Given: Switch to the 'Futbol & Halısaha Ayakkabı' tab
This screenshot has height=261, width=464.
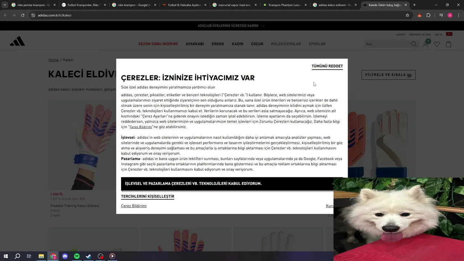Looking at the screenshot, I should pos(184,5).
